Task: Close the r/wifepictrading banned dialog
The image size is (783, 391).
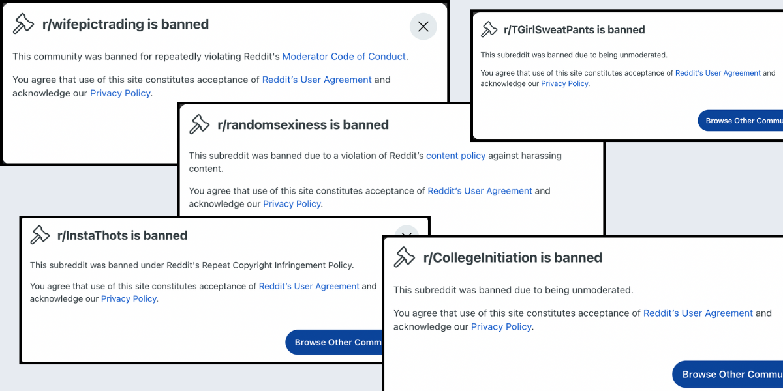Action: point(423,27)
